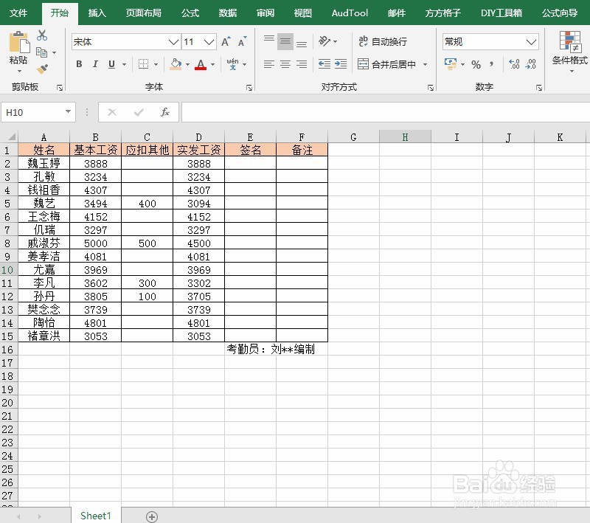Select the header cell 实发工资

[x=198, y=150]
